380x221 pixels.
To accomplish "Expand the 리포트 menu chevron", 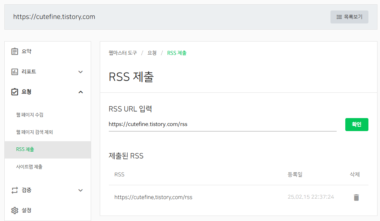I will click(81, 72).
